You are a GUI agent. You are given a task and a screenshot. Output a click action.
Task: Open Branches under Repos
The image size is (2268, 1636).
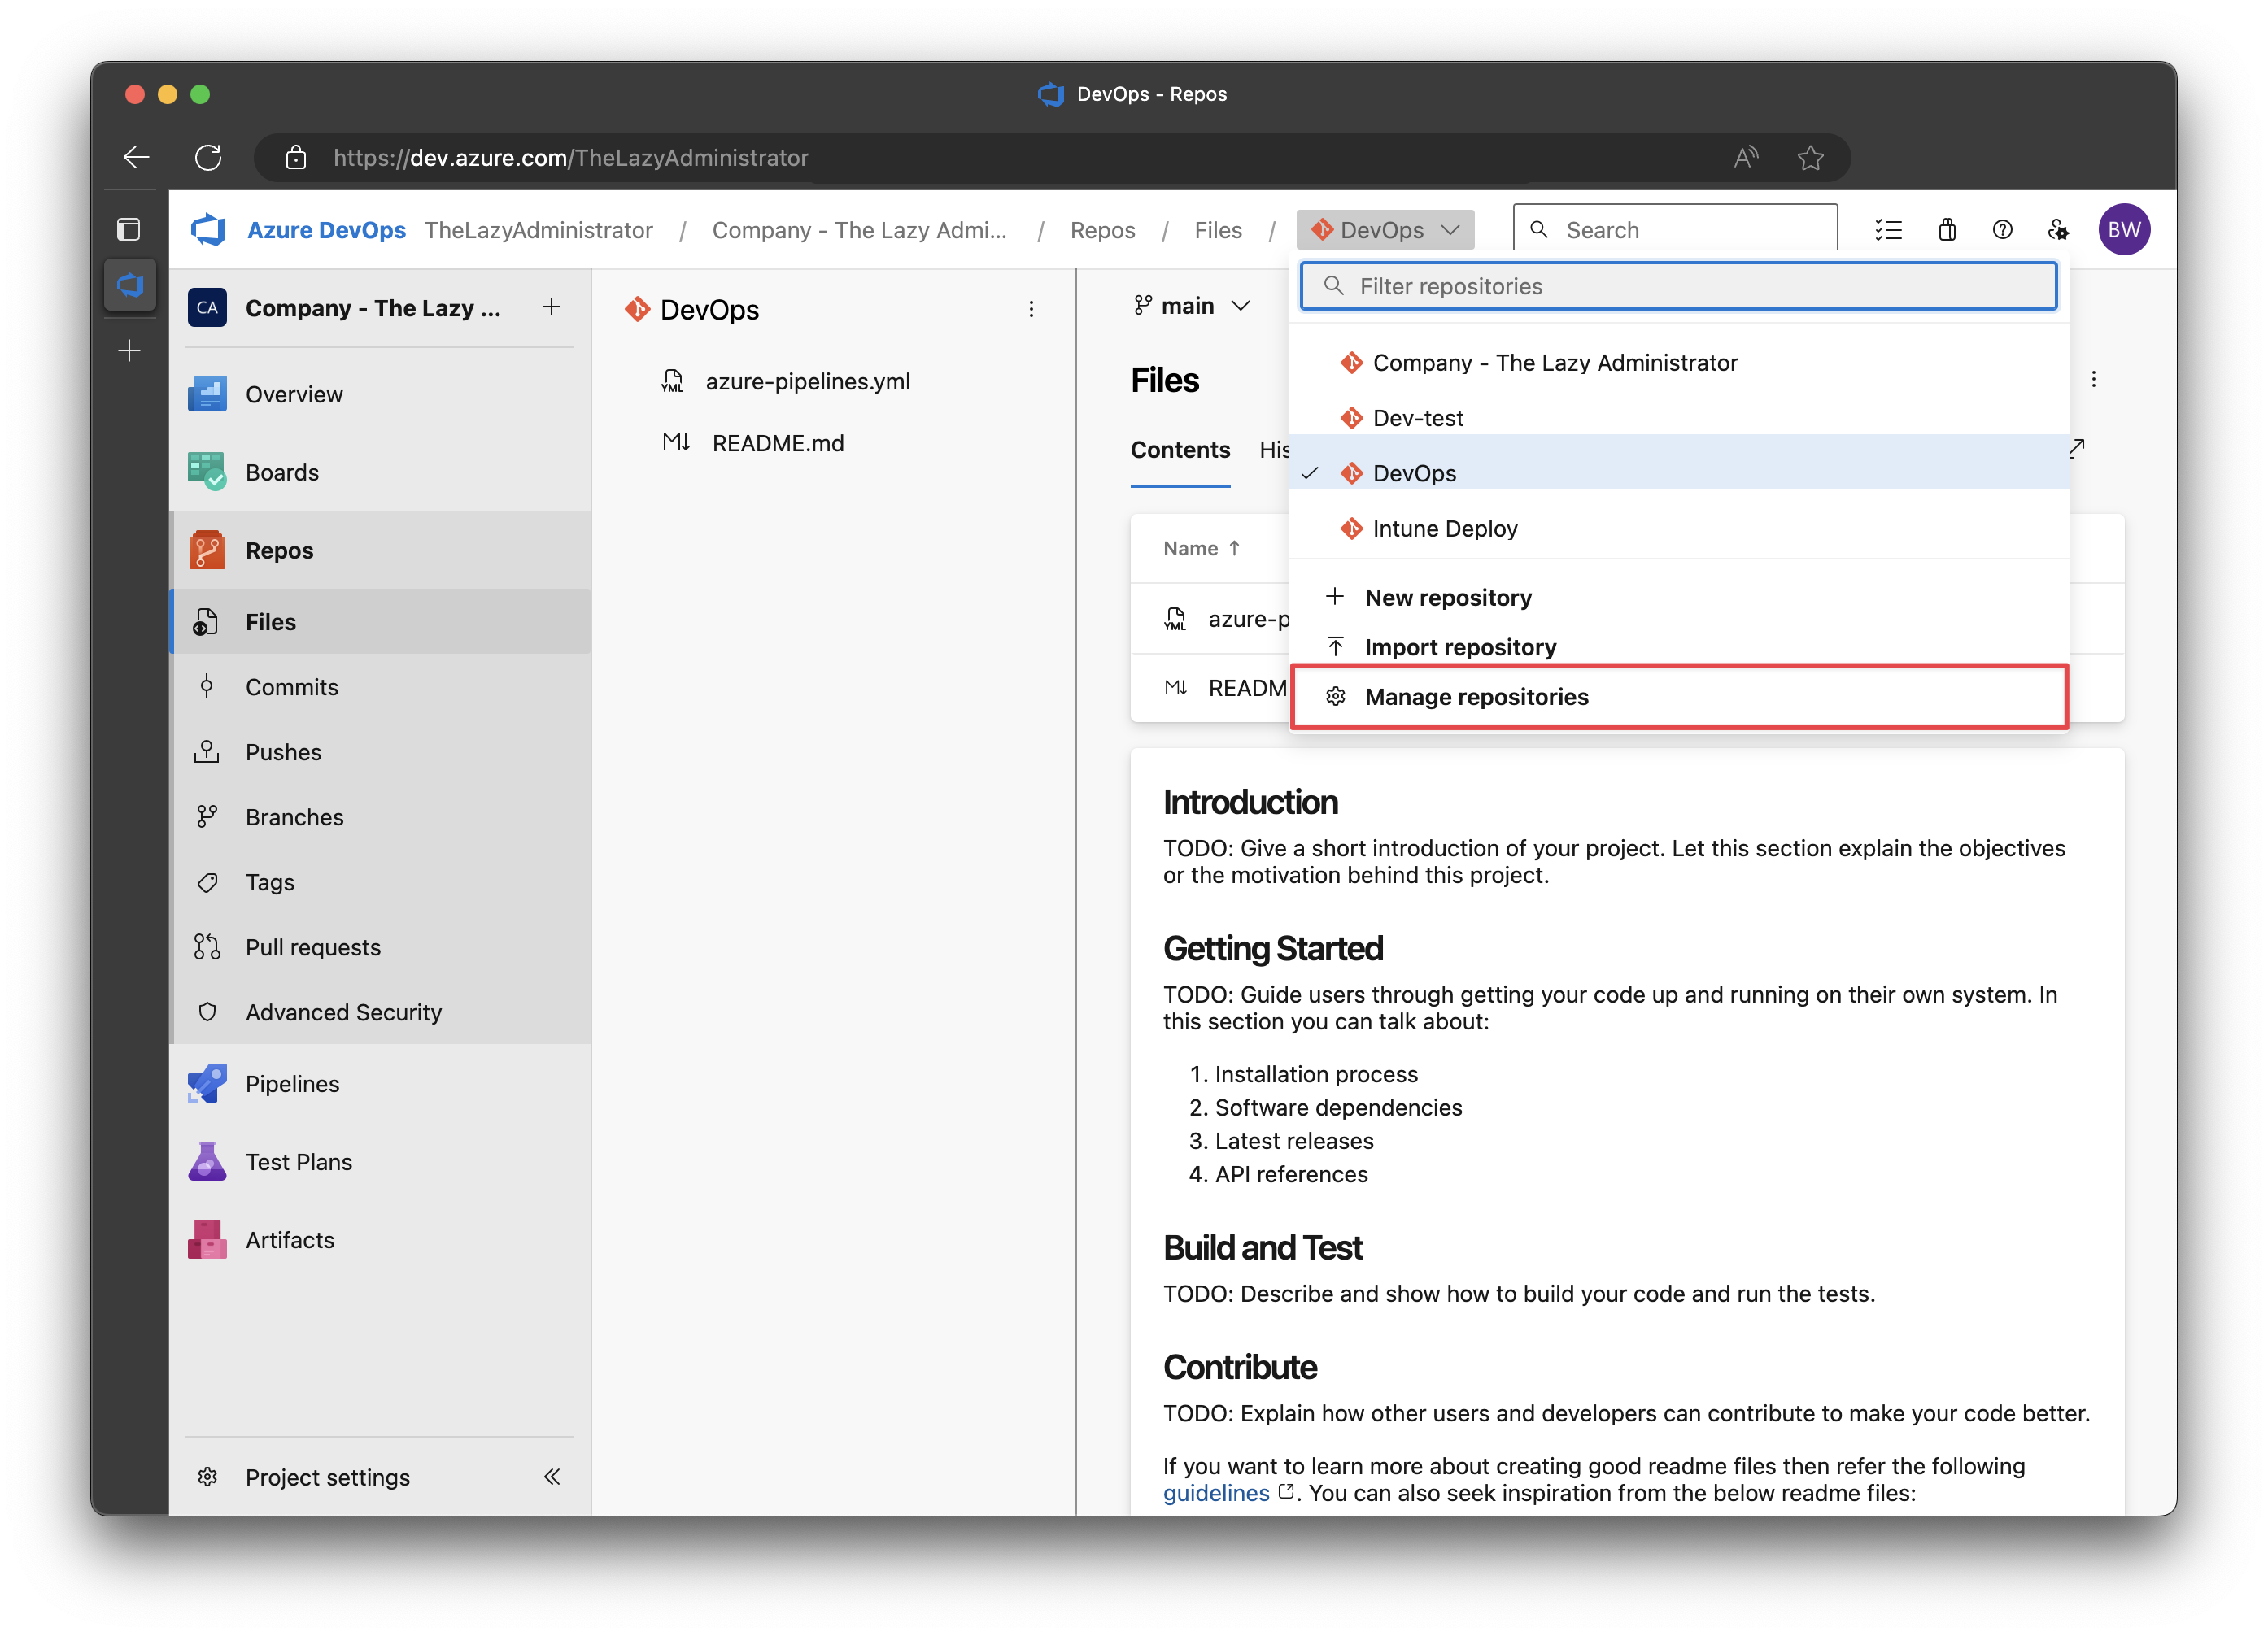click(381, 817)
